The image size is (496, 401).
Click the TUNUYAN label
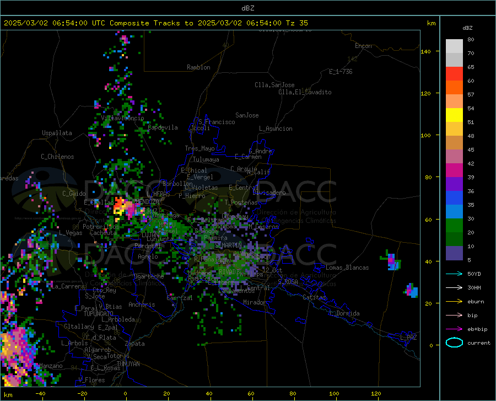tap(128, 364)
